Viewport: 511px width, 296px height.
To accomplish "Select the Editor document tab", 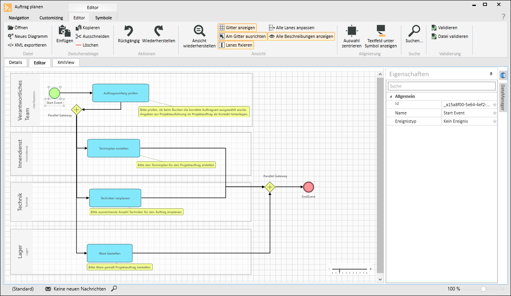I will 40,62.
